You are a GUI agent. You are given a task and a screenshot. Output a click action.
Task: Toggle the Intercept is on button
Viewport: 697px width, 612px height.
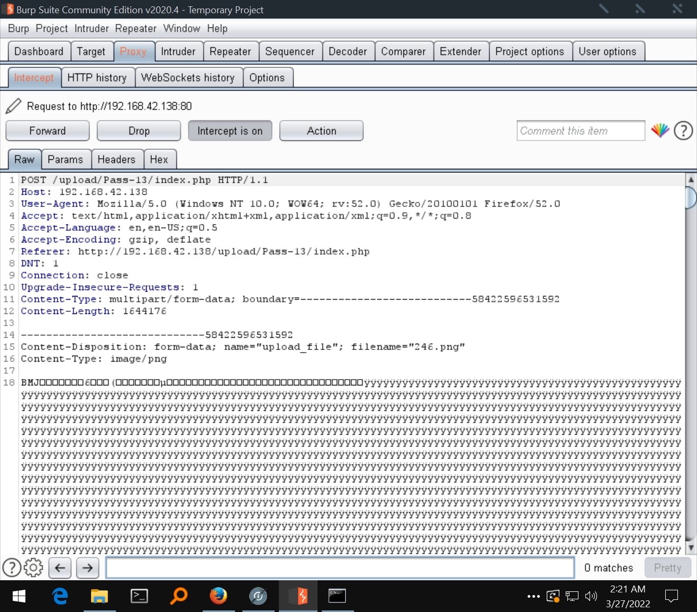click(x=230, y=131)
